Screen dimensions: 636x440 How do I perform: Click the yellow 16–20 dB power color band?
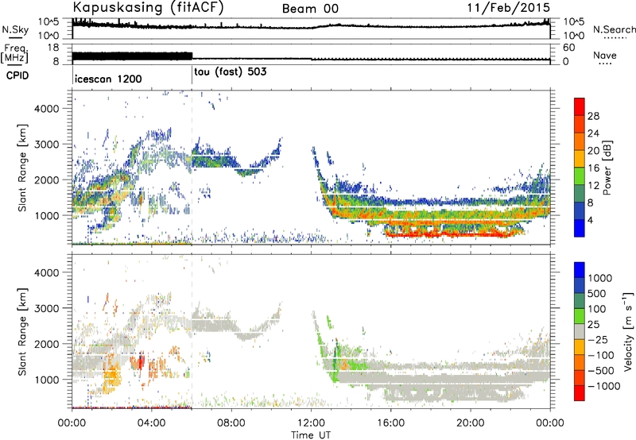pyautogui.click(x=580, y=158)
